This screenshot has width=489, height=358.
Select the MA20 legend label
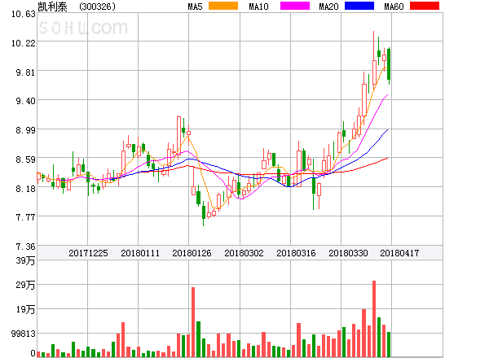tap(328, 7)
